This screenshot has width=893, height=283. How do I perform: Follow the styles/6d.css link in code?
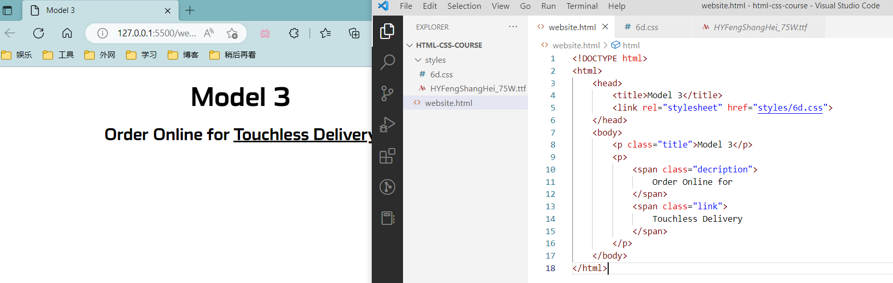pyautogui.click(x=790, y=107)
